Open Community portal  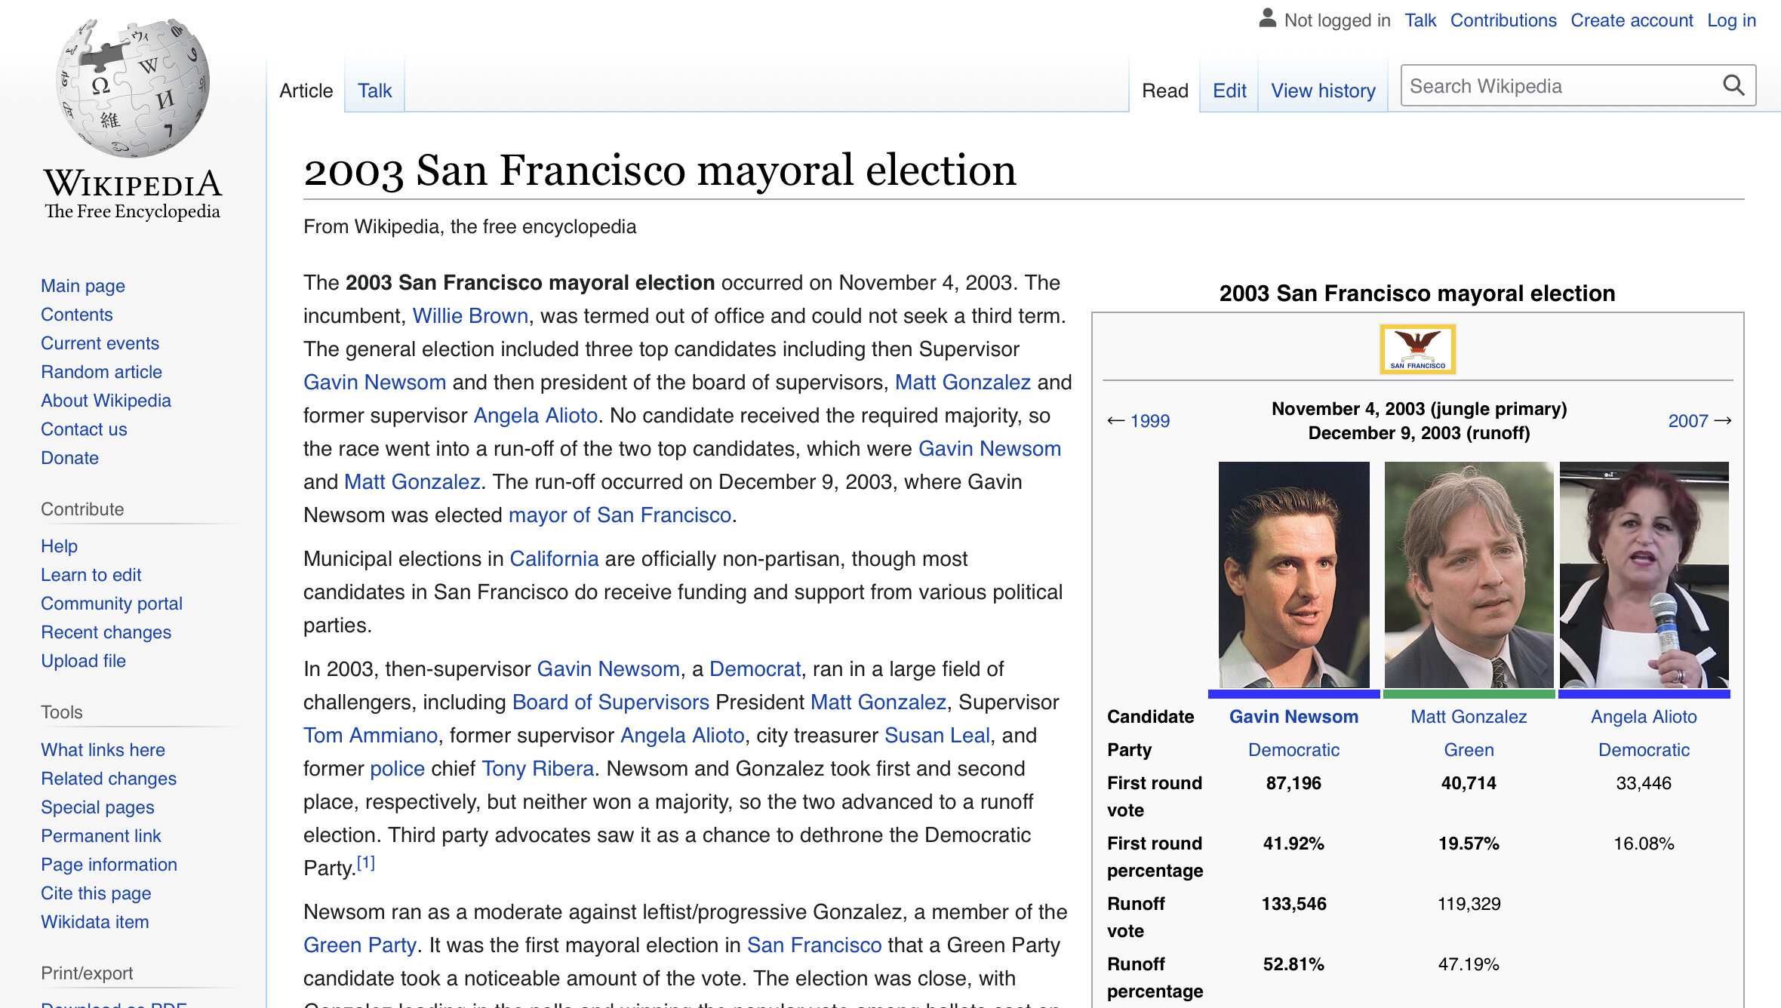pos(112,604)
